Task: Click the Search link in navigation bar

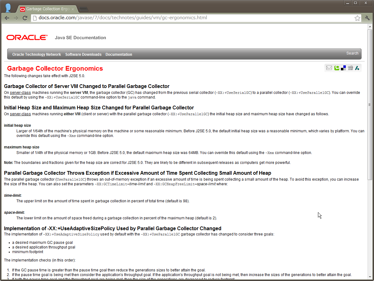Action: click(x=352, y=53)
